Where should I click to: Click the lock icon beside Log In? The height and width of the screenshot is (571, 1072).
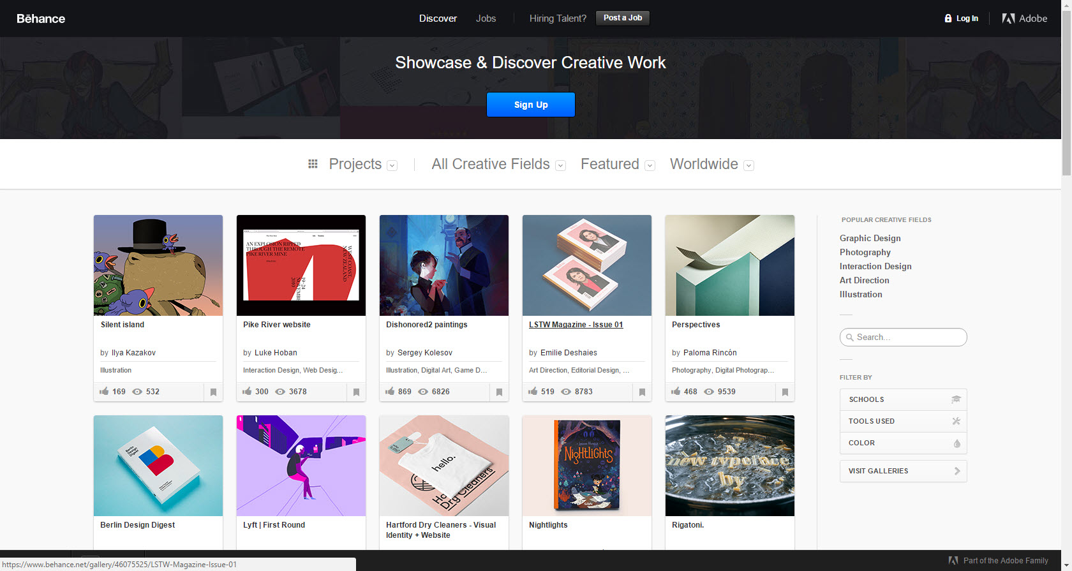pyautogui.click(x=948, y=19)
